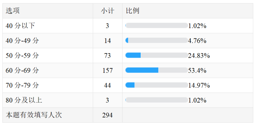Click the subtotal value 157
The width and height of the screenshot is (255, 125).
click(x=107, y=70)
